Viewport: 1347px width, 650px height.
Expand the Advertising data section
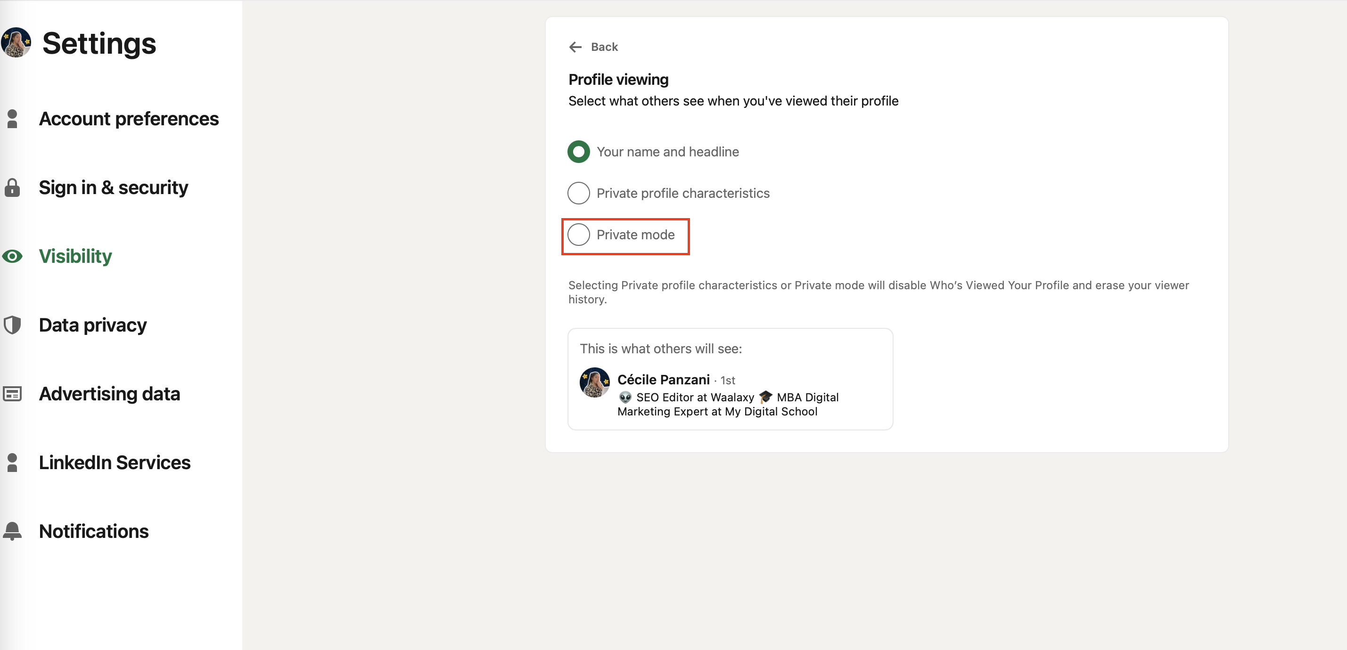pyautogui.click(x=109, y=393)
